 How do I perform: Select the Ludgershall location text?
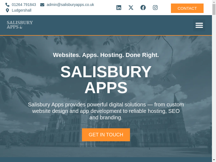click(22, 10)
